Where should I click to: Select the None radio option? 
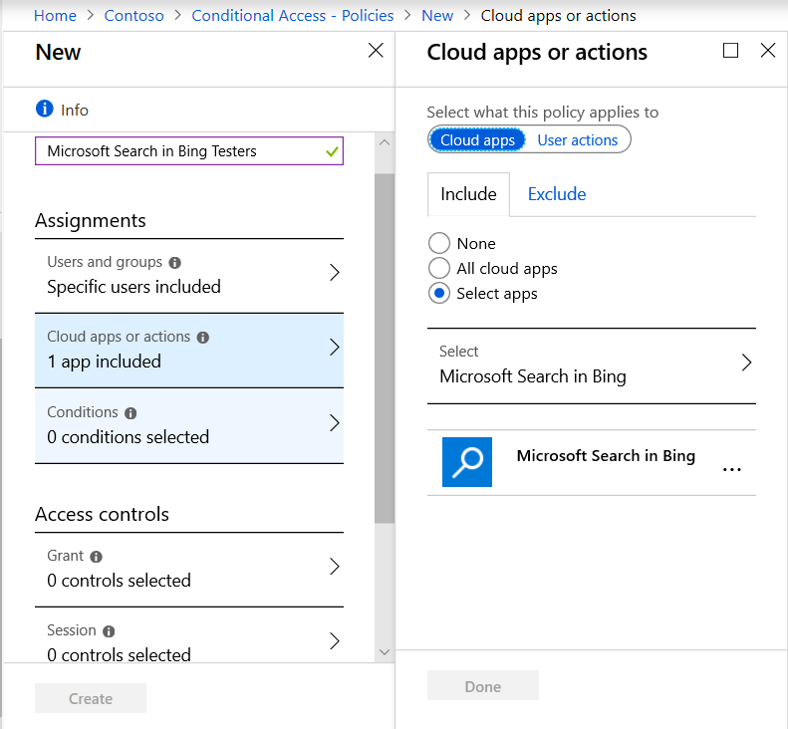439,243
